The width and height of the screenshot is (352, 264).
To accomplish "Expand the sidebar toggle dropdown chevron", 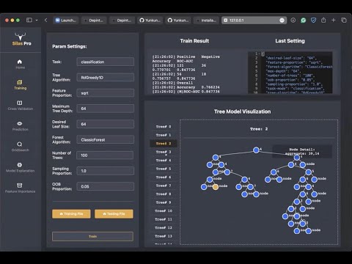I will pyautogui.click(x=37, y=20).
